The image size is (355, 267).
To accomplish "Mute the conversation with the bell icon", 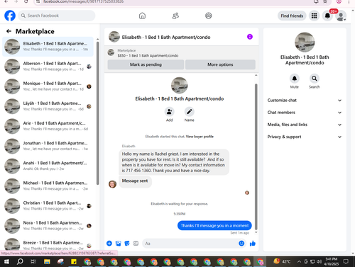I will click(x=295, y=79).
